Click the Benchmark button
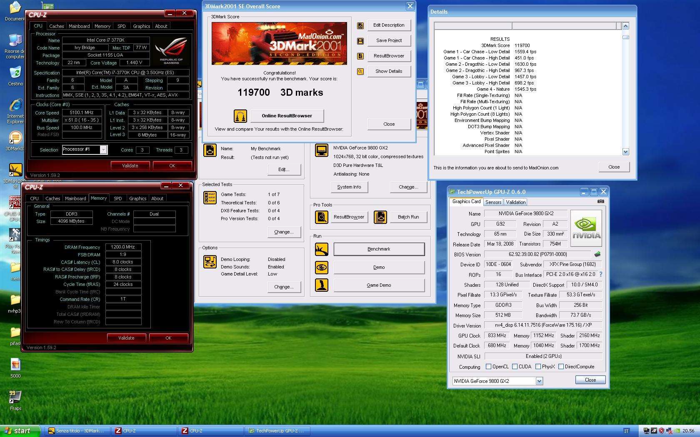 click(x=379, y=249)
